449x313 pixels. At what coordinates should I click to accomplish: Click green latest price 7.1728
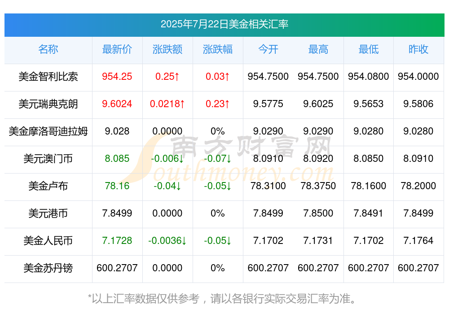117,241
